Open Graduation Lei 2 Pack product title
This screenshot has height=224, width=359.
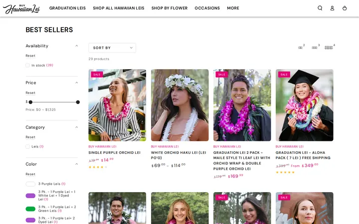tap(242, 161)
